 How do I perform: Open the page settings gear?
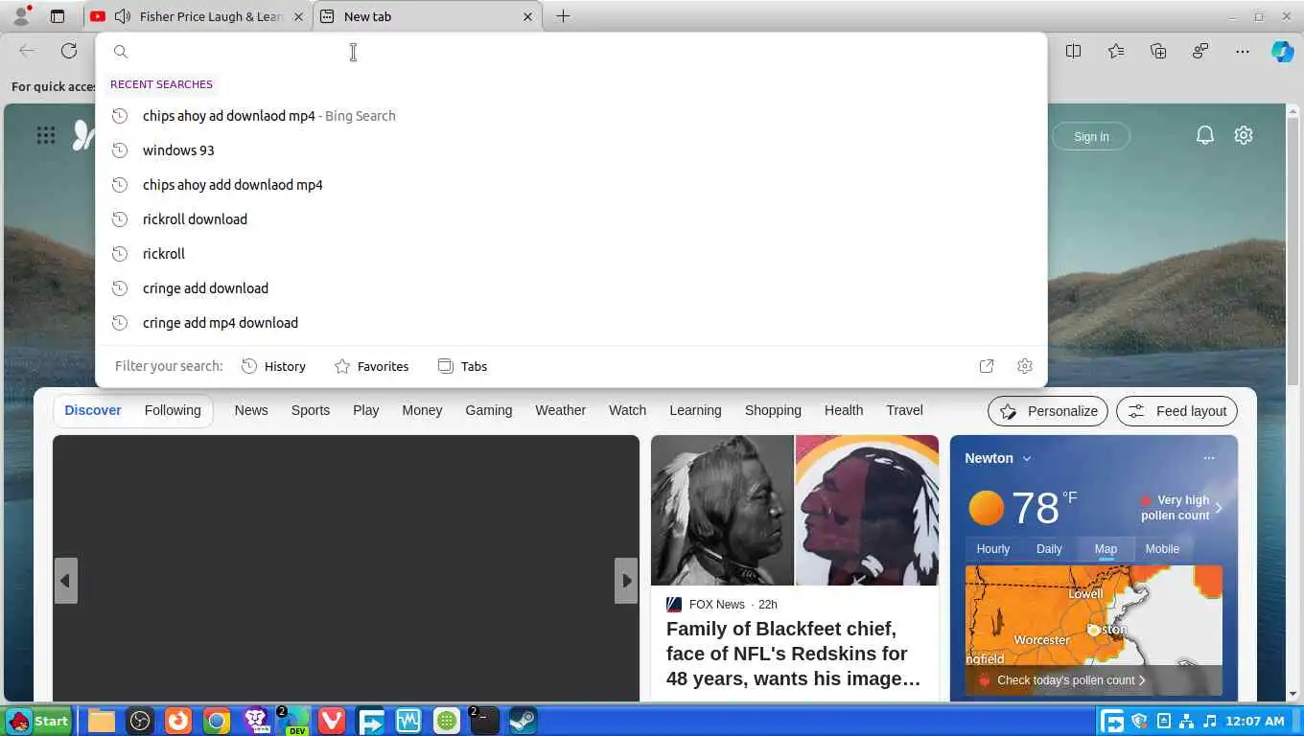point(1244,135)
